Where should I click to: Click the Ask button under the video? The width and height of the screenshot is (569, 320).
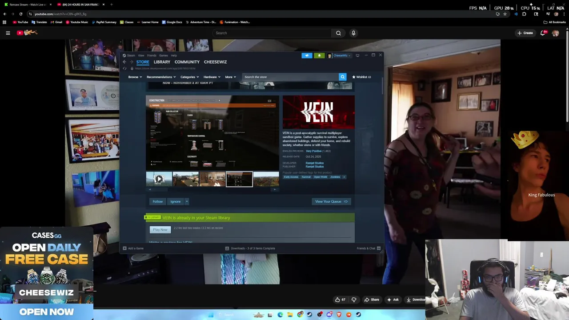click(393, 300)
